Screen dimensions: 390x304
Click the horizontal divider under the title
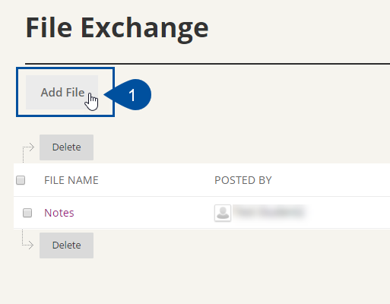tap(208, 64)
